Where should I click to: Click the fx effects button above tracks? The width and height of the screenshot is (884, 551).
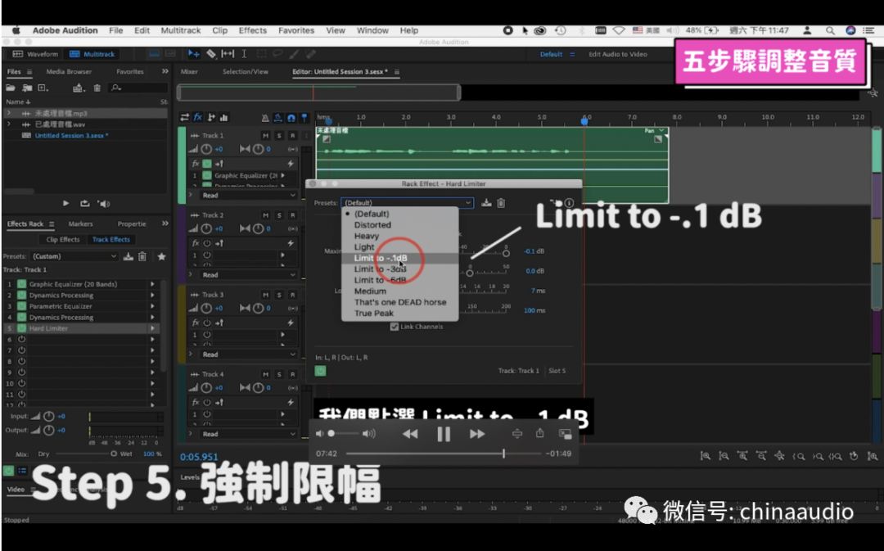coord(198,117)
